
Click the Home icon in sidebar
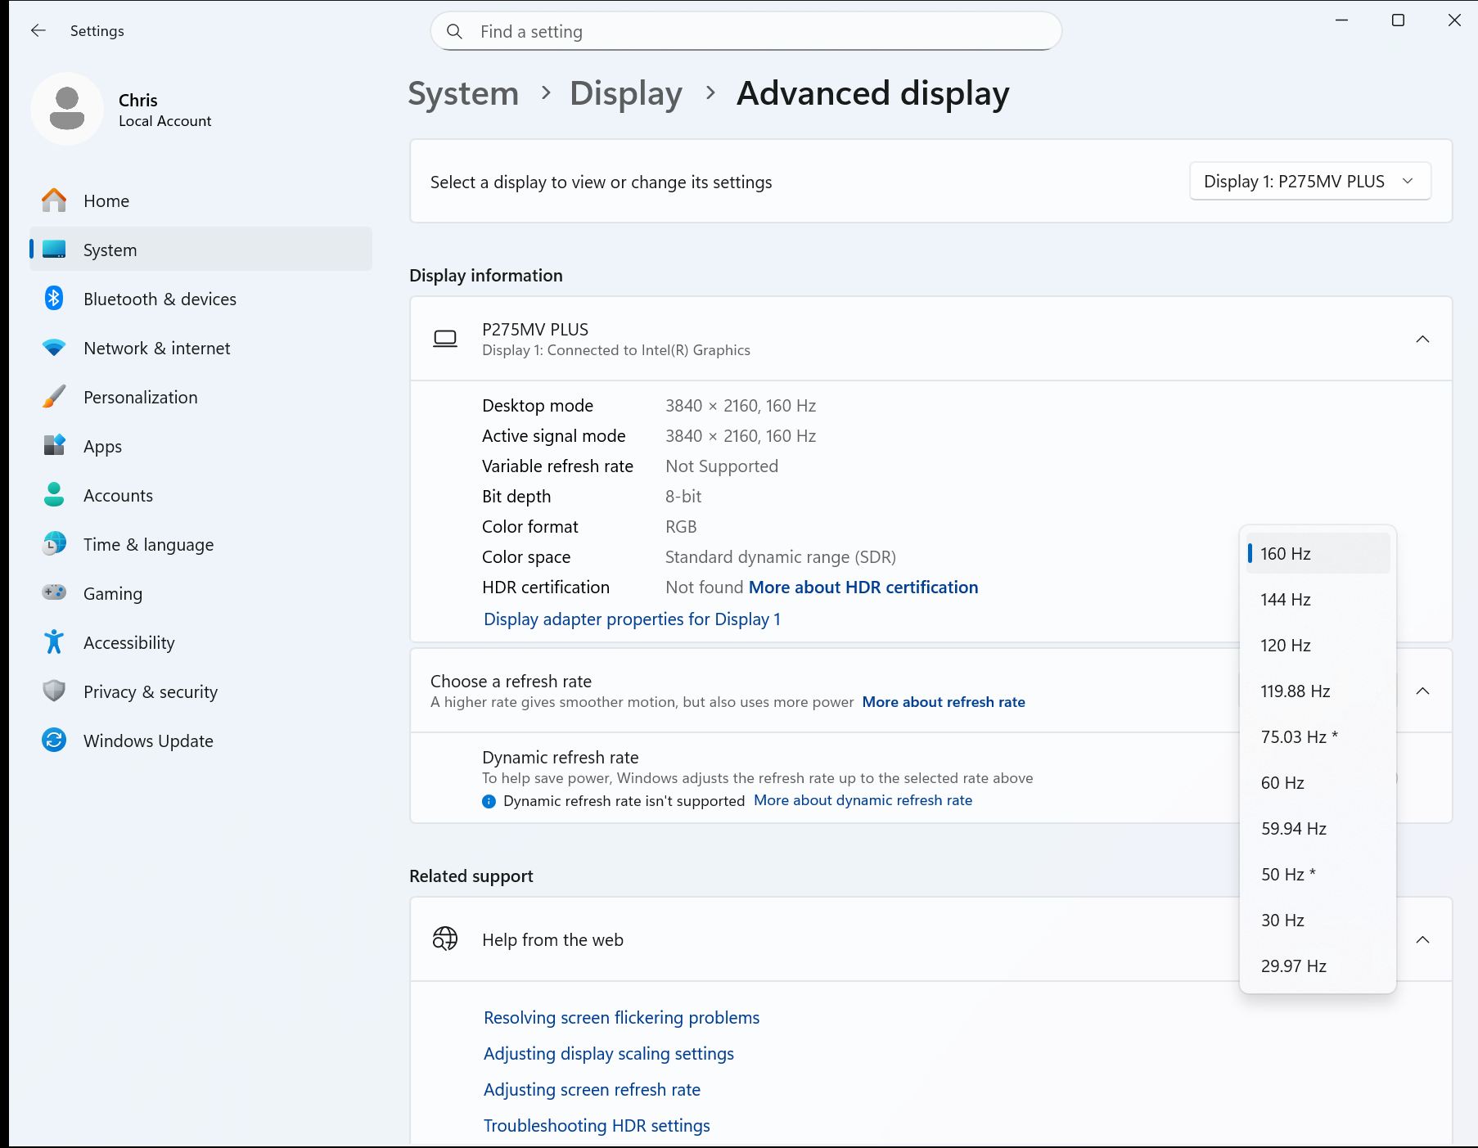(54, 200)
